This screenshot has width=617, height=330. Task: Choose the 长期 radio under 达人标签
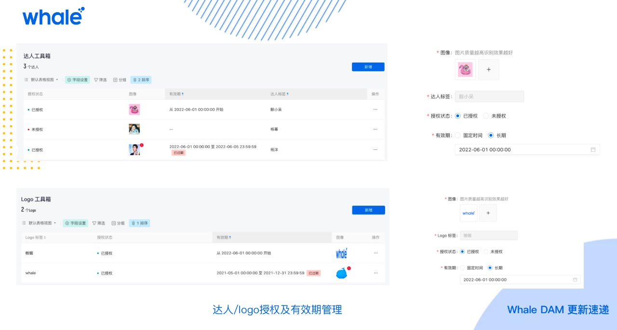pos(491,135)
